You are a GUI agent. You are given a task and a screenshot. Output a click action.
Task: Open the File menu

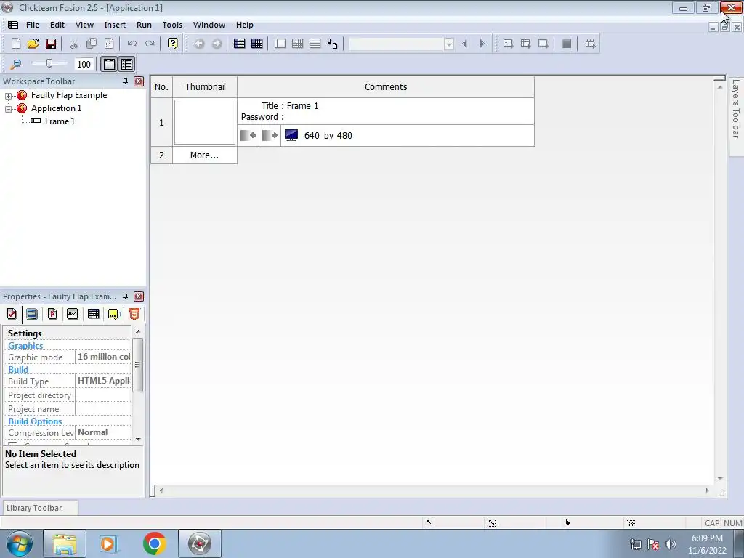[32, 25]
